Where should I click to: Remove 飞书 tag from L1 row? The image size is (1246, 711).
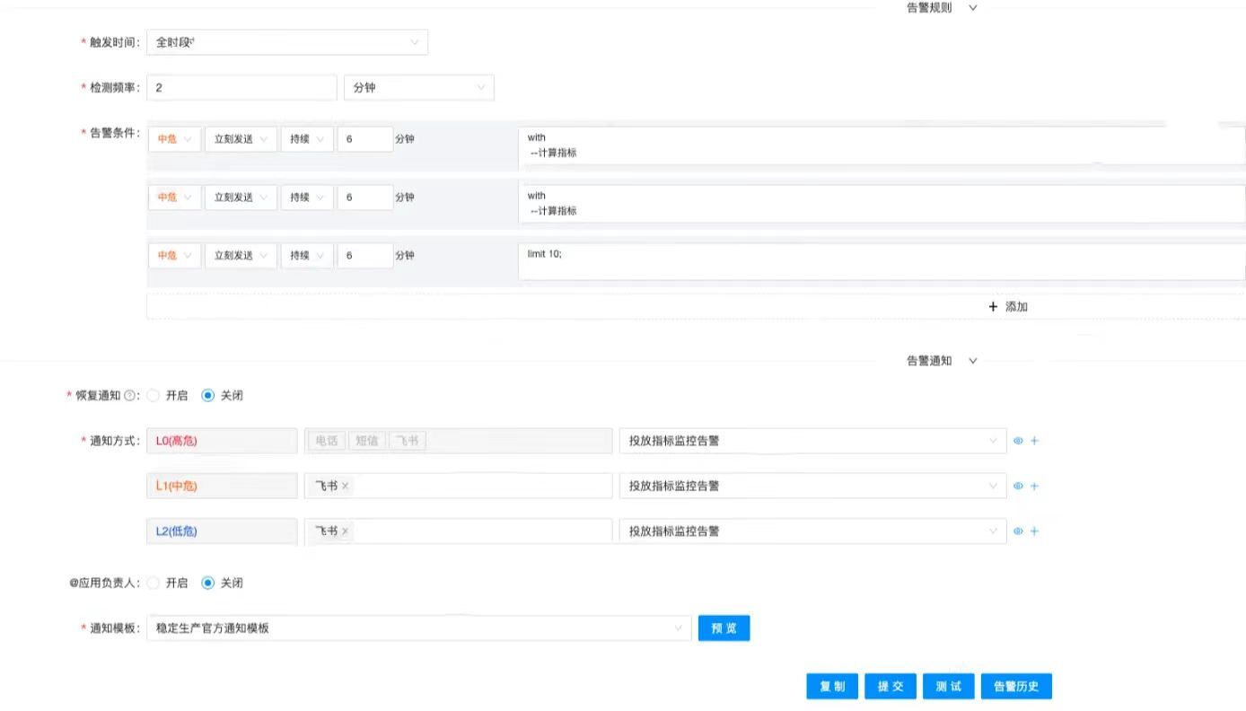tap(345, 486)
